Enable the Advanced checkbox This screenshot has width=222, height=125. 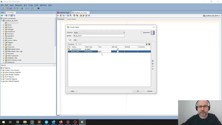[x=142, y=32]
